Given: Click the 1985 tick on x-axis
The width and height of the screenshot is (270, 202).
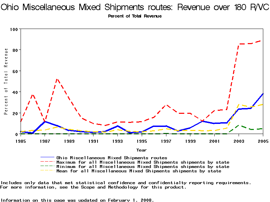Looking at the screenshot, I should point(21,141).
